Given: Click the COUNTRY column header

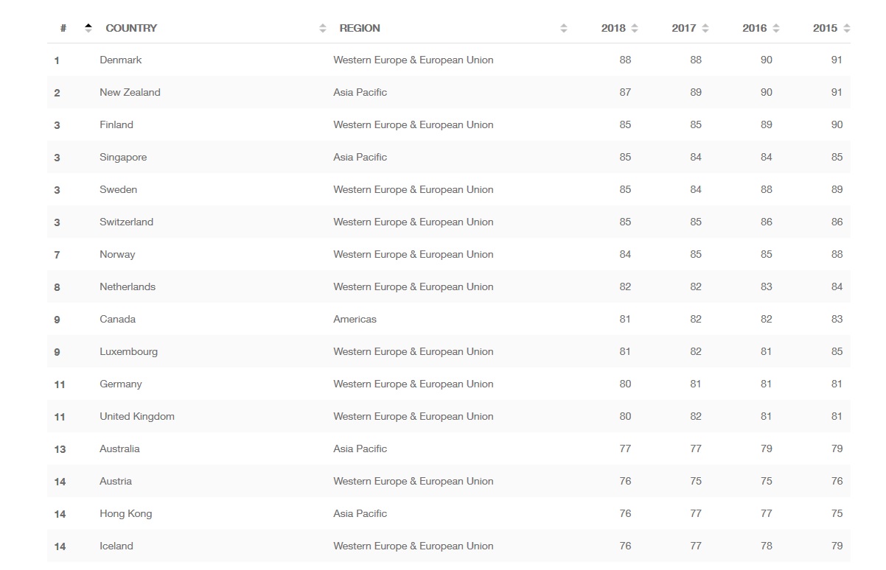Looking at the screenshot, I should coord(131,28).
